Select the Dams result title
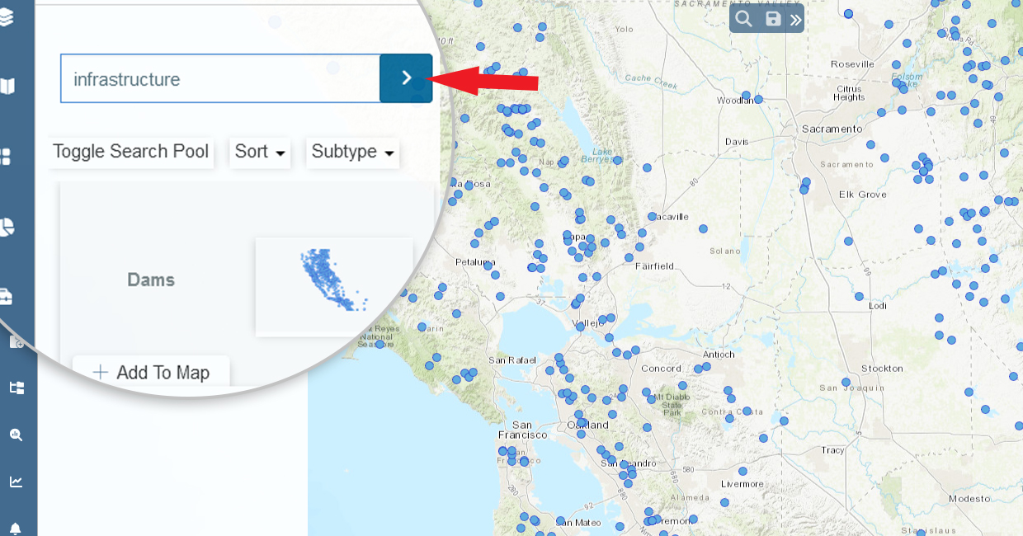Screen dimensions: 1023x536 pyautogui.click(x=151, y=280)
